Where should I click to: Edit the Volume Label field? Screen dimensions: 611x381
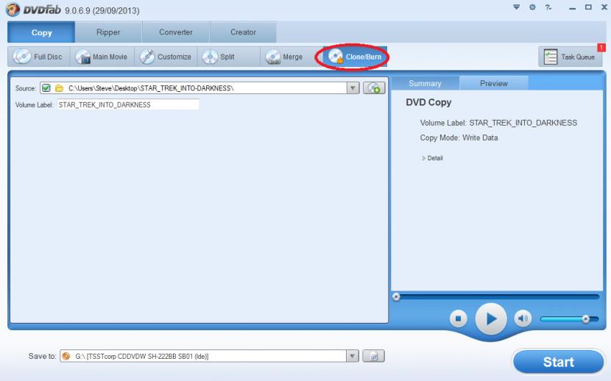pyautogui.click(x=128, y=104)
